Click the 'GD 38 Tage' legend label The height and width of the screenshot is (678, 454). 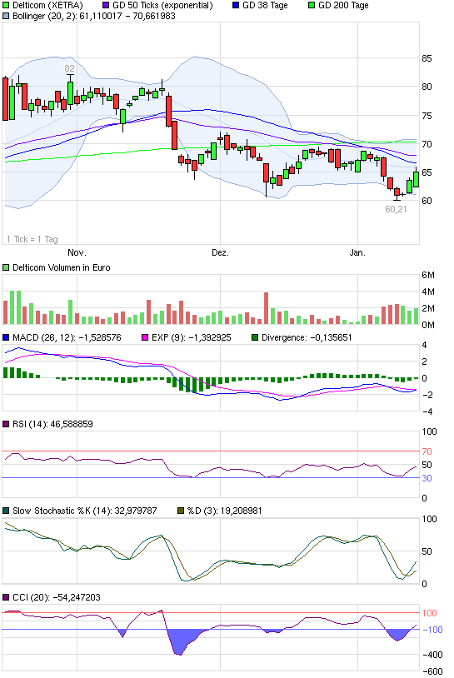tap(265, 6)
